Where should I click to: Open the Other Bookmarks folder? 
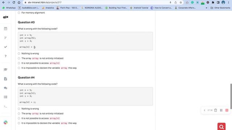220,8
